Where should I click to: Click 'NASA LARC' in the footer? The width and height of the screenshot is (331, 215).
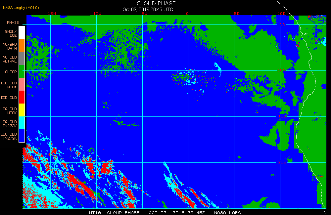pyautogui.click(x=227, y=213)
